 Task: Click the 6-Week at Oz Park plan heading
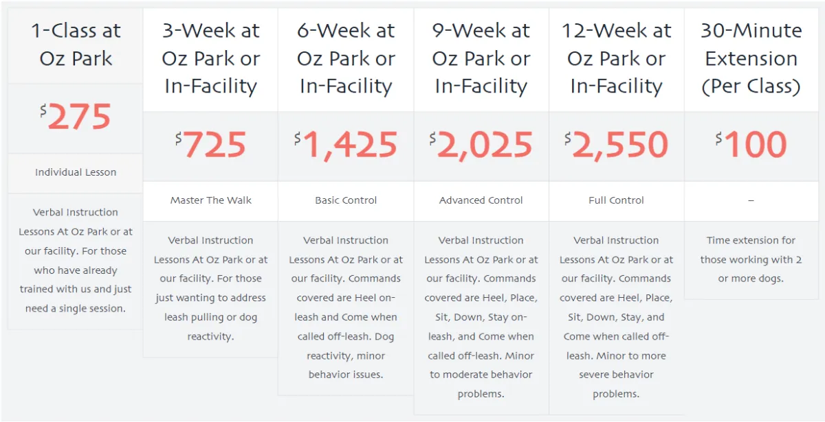(x=346, y=58)
